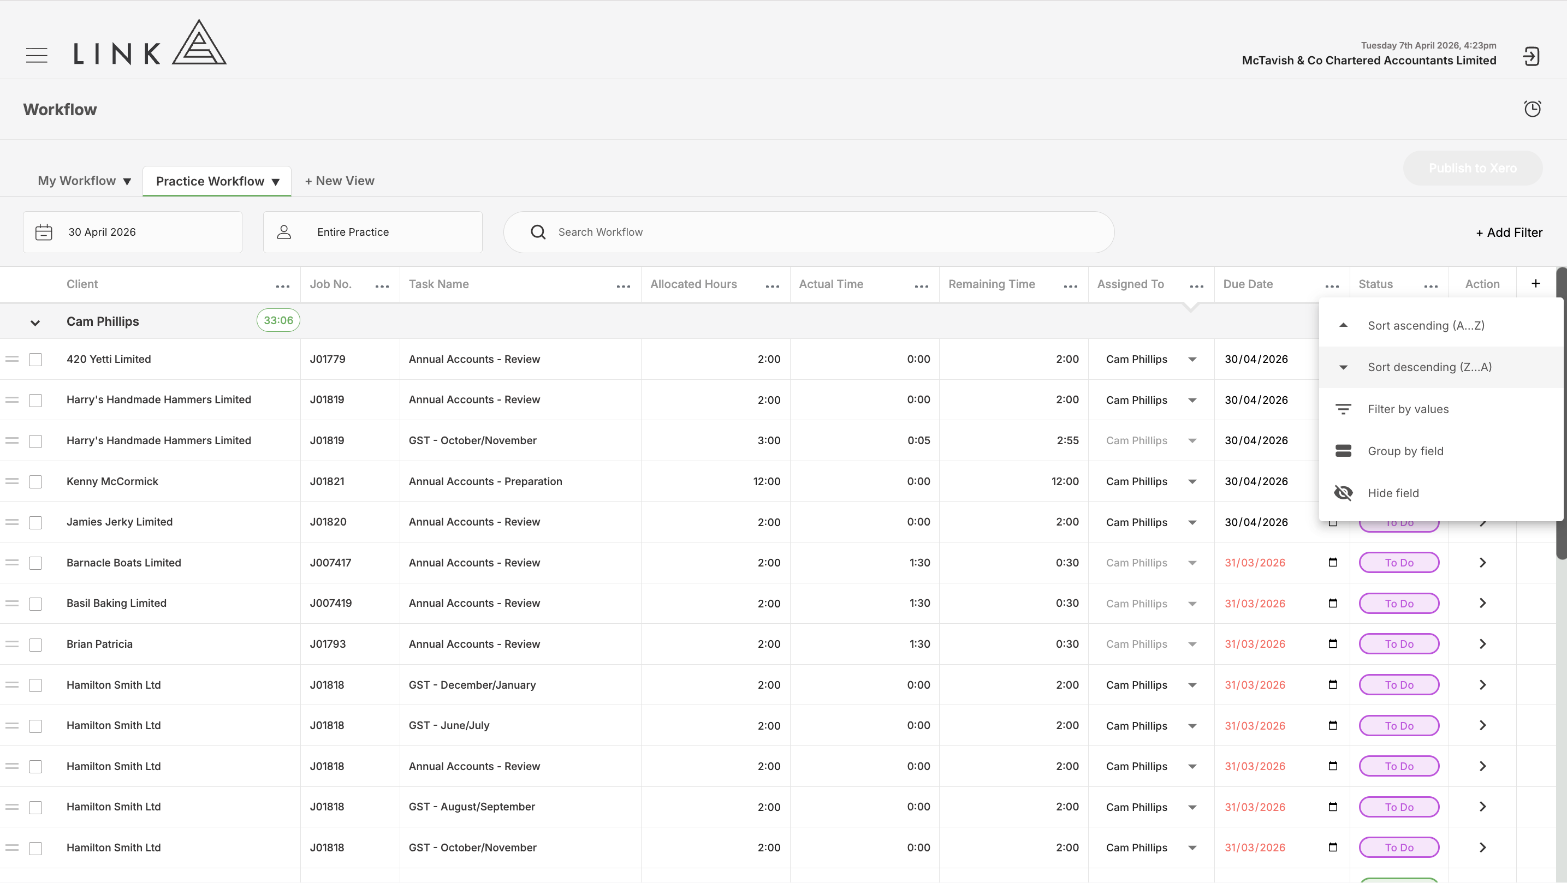Open date picker for Brian Patricia row
Image resolution: width=1567 pixels, height=883 pixels.
tap(1333, 644)
